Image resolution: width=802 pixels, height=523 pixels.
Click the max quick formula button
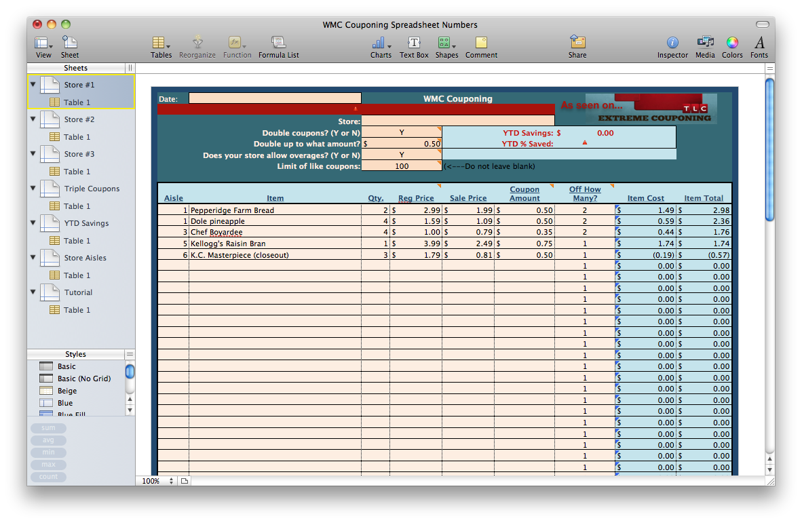(49, 465)
